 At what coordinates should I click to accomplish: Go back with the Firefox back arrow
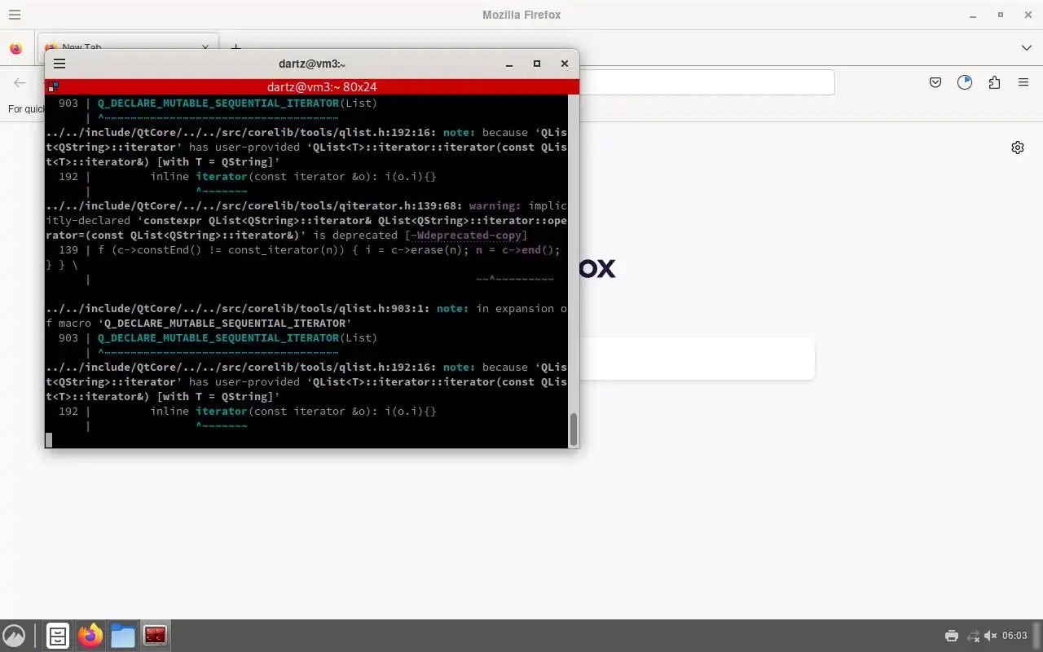(20, 82)
